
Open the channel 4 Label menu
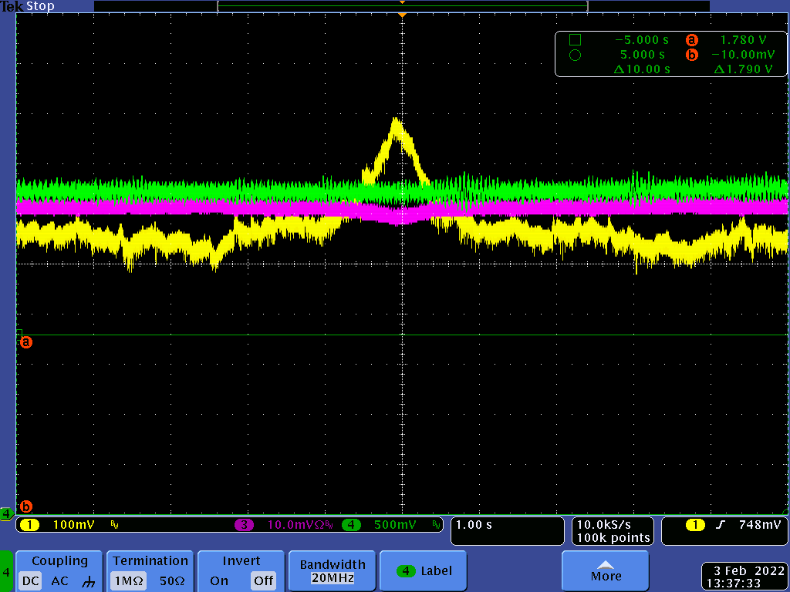click(423, 571)
